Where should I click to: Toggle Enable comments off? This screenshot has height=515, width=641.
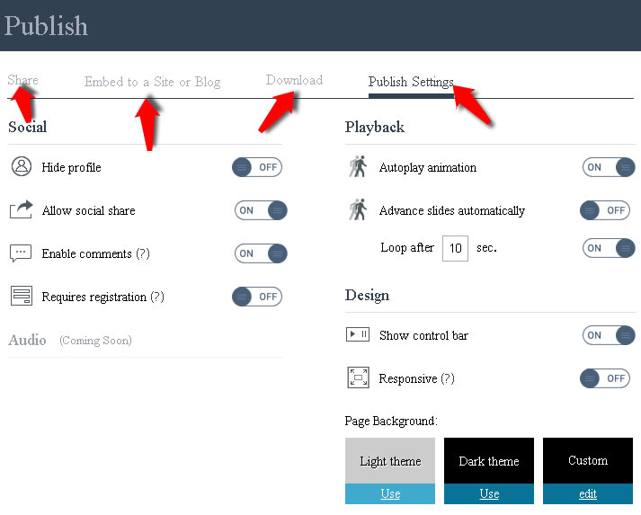(x=261, y=253)
